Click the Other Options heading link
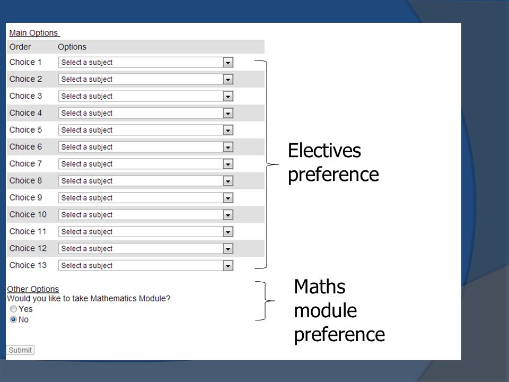Image resolution: width=509 pixels, height=382 pixels. [x=33, y=289]
